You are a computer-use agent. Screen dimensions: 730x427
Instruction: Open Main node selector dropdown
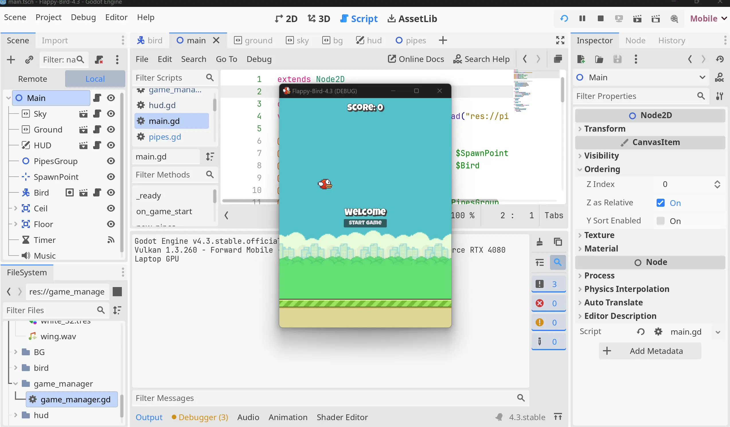coord(641,77)
